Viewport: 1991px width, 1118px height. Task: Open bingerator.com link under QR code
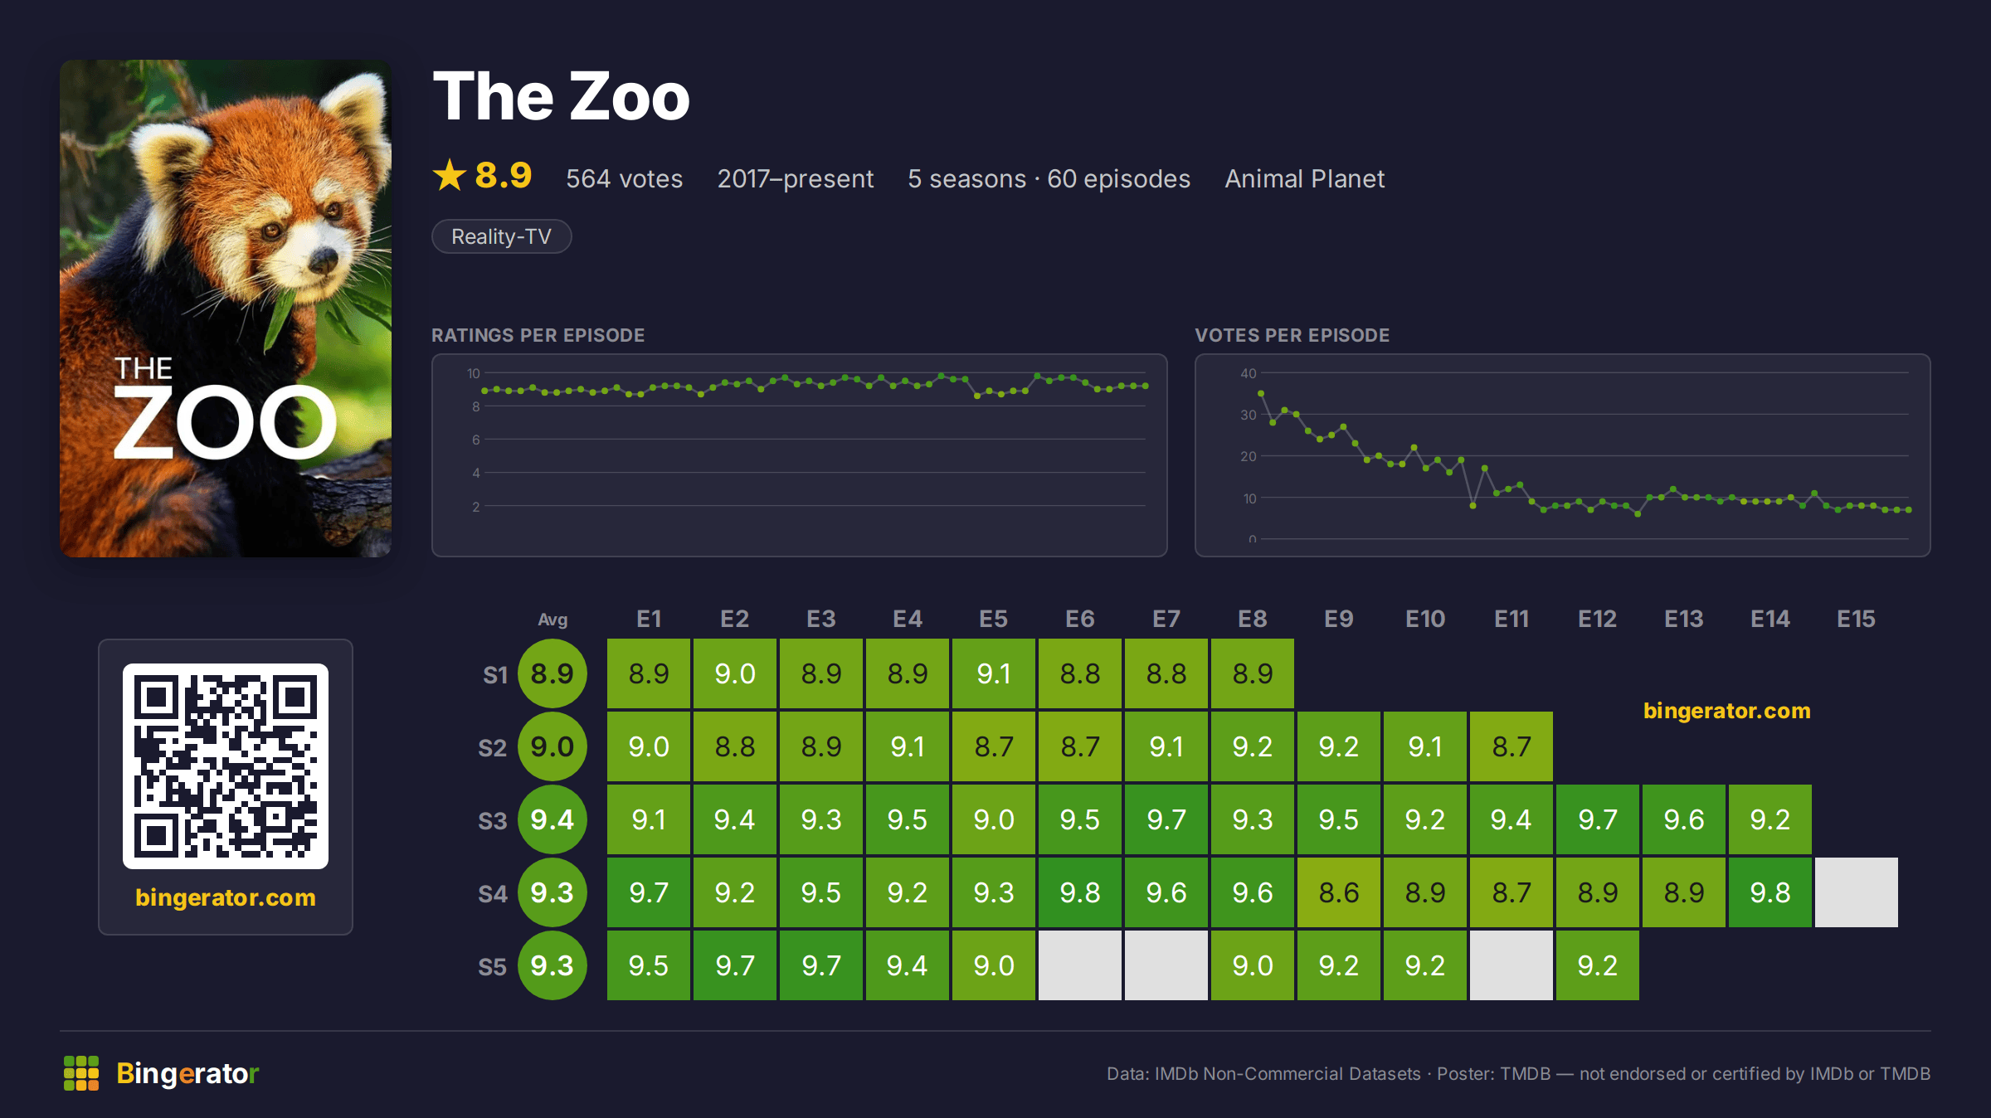pyautogui.click(x=226, y=897)
